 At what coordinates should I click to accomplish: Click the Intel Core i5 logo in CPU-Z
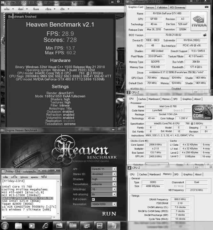202,112
